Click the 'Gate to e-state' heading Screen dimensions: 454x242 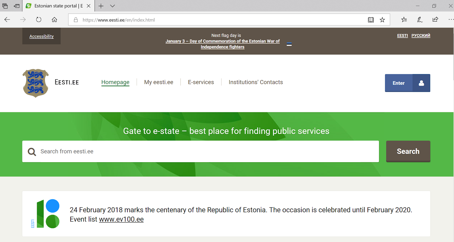226,131
